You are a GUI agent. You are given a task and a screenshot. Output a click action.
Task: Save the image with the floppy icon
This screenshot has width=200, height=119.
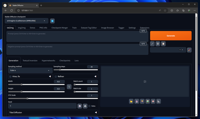pyautogui.click(x=137, y=102)
